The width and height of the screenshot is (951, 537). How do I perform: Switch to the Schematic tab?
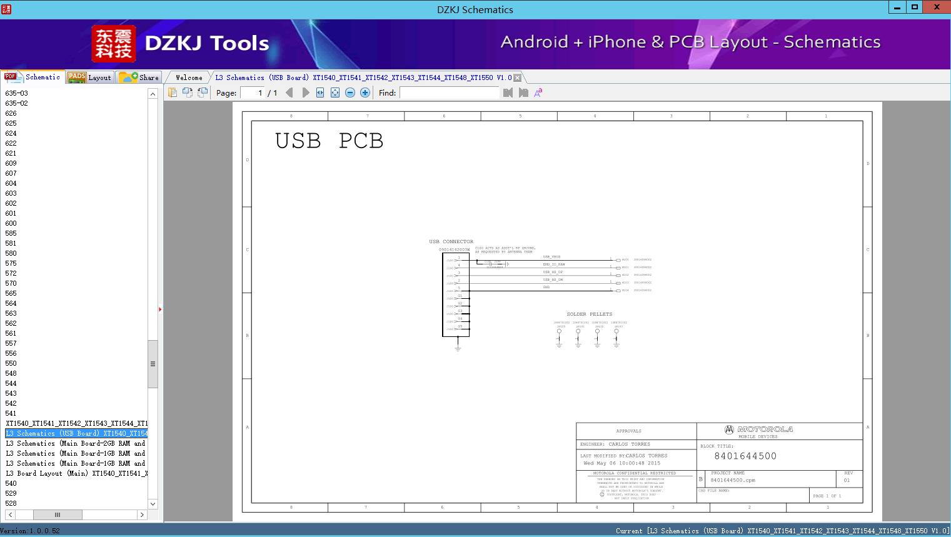click(x=33, y=77)
